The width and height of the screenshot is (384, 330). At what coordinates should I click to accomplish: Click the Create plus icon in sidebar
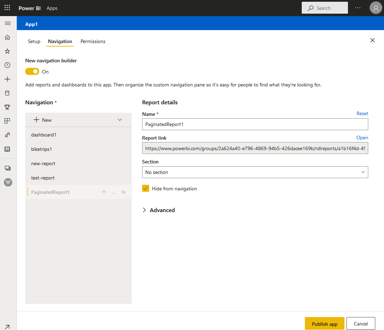[7, 79]
